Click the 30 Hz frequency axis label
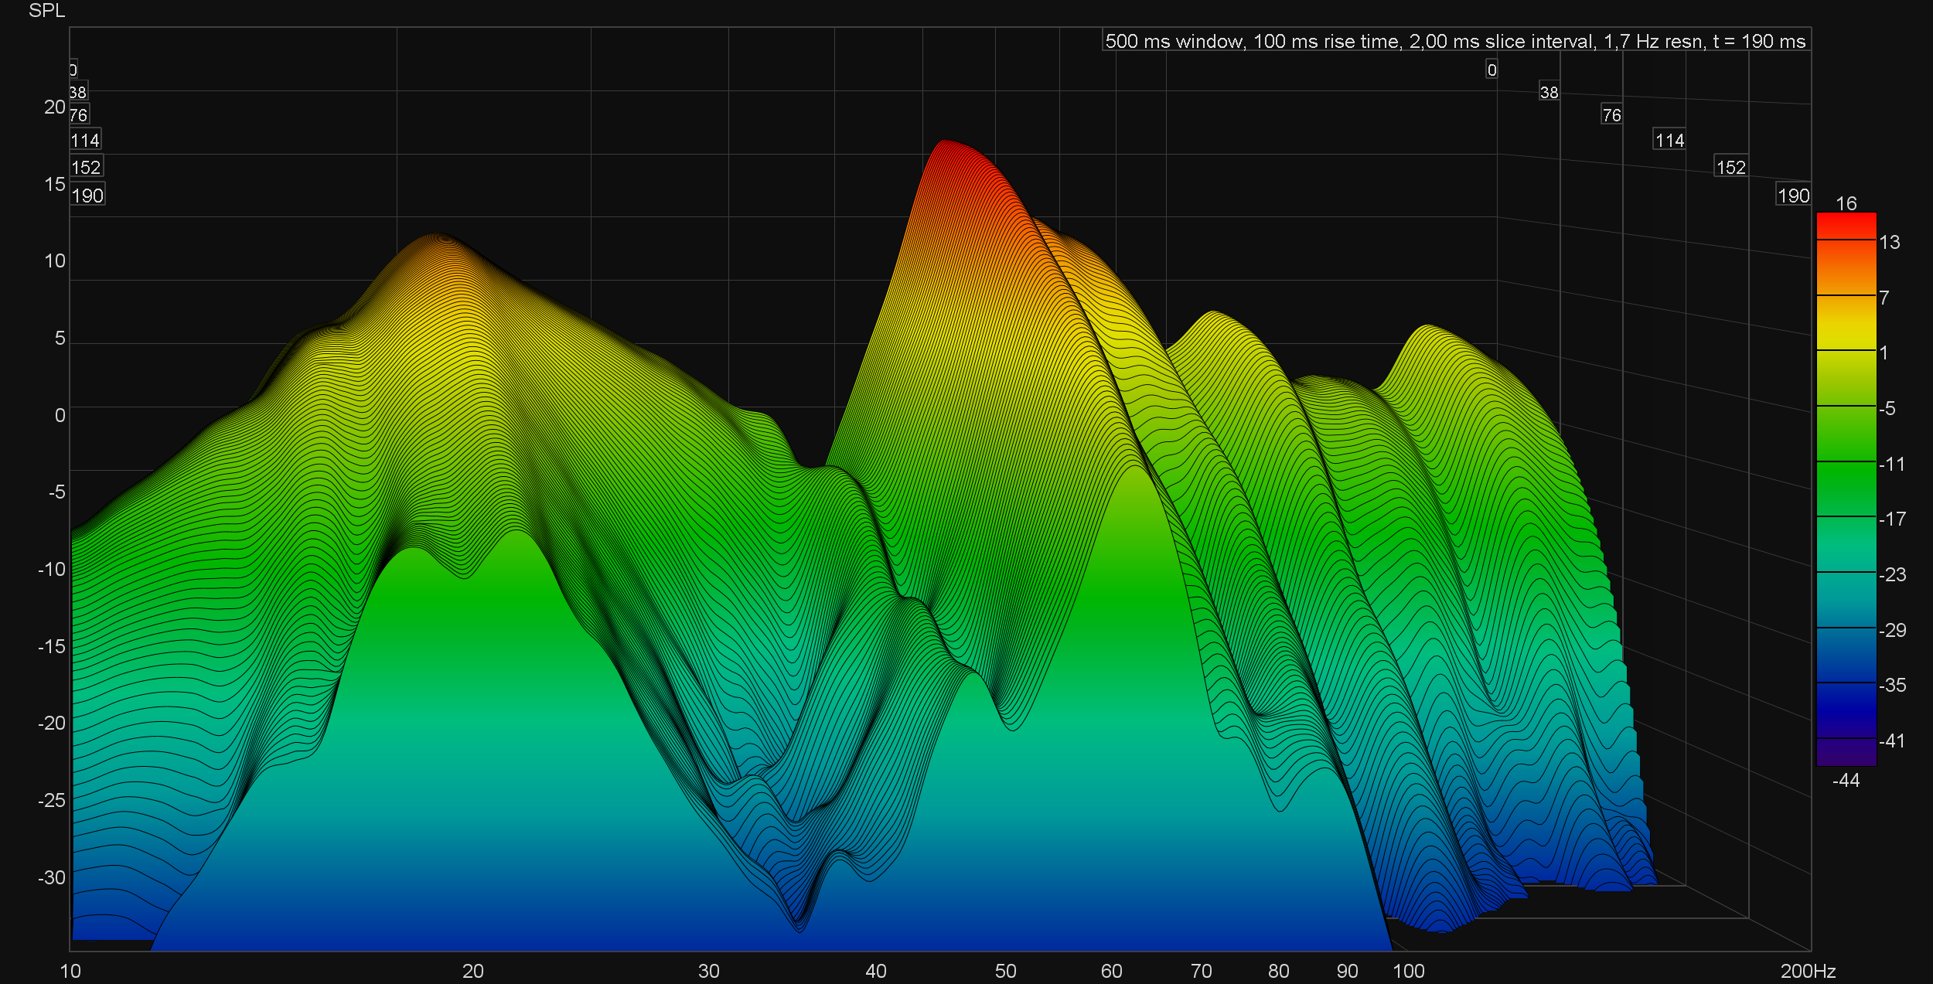 point(708,972)
